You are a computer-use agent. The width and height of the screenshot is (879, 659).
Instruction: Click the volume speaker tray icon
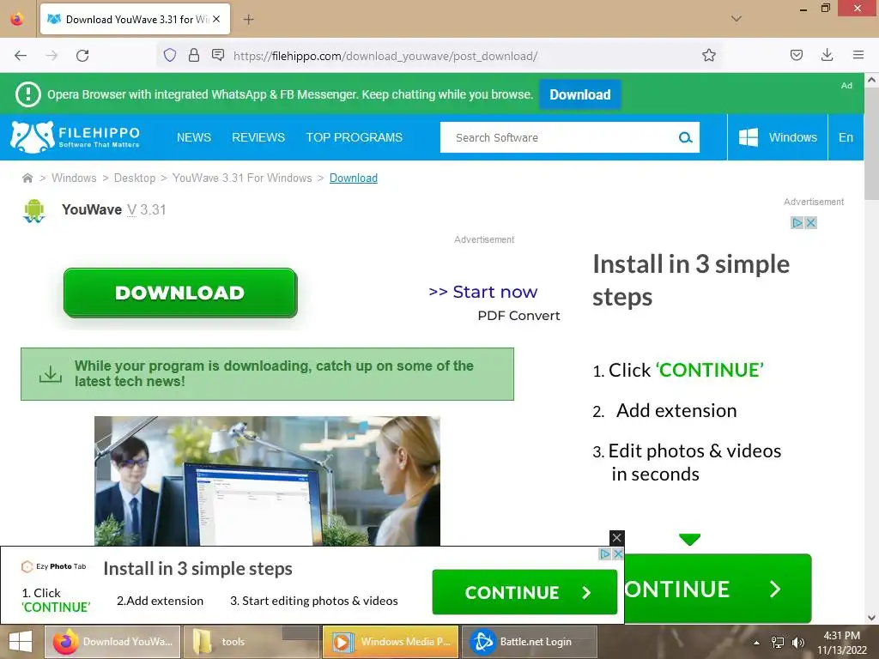click(797, 642)
